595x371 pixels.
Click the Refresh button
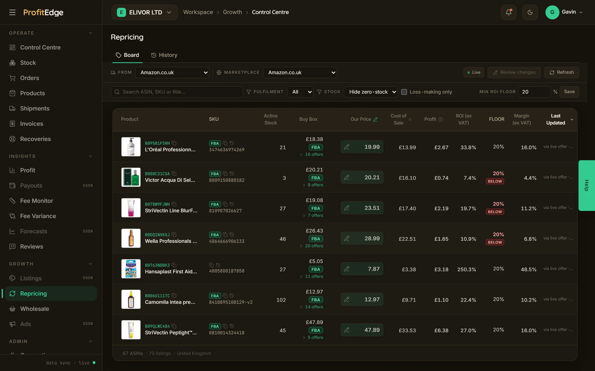click(x=562, y=72)
